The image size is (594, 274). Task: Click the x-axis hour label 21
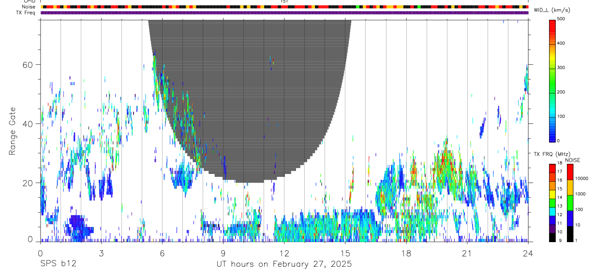coord(467,253)
